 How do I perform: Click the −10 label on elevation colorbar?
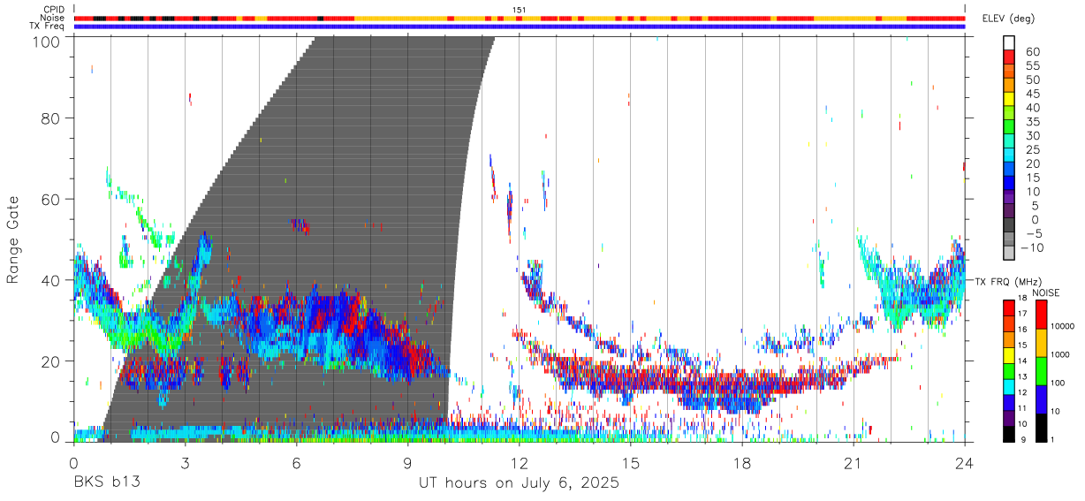(1032, 247)
